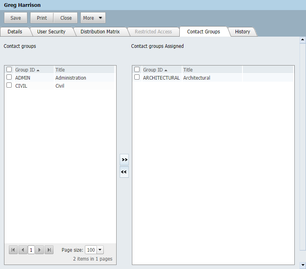The width and height of the screenshot is (306, 269).
Task: Switch to the Details tab
Action: (15, 32)
